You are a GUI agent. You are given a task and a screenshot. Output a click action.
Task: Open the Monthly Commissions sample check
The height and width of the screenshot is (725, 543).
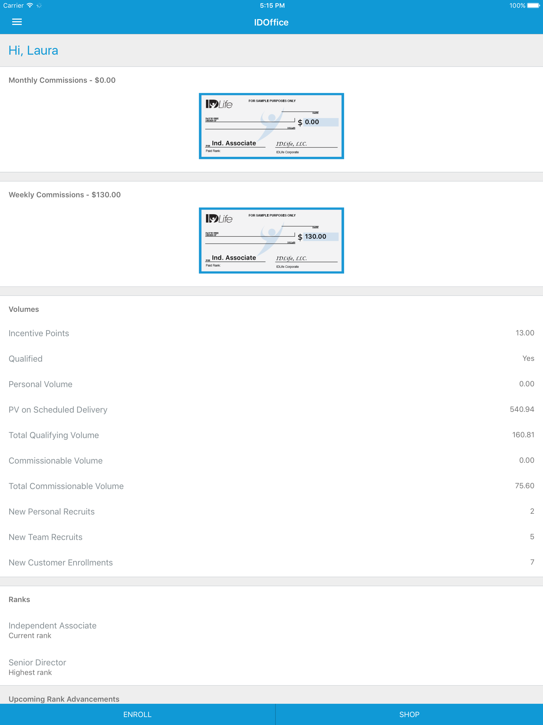(x=271, y=126)
